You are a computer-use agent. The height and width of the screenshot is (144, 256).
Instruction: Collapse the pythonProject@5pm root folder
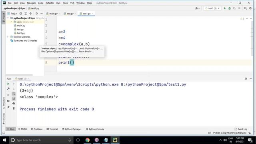(8, 18)
